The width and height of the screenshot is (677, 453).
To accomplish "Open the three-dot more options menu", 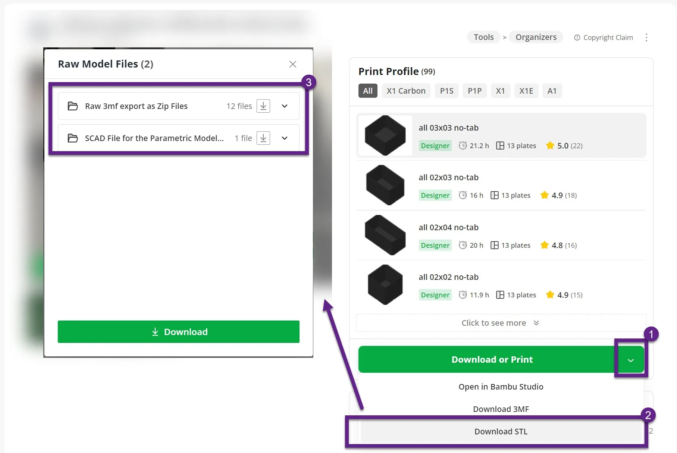I will pyautogui.click(x=646, y=37).
